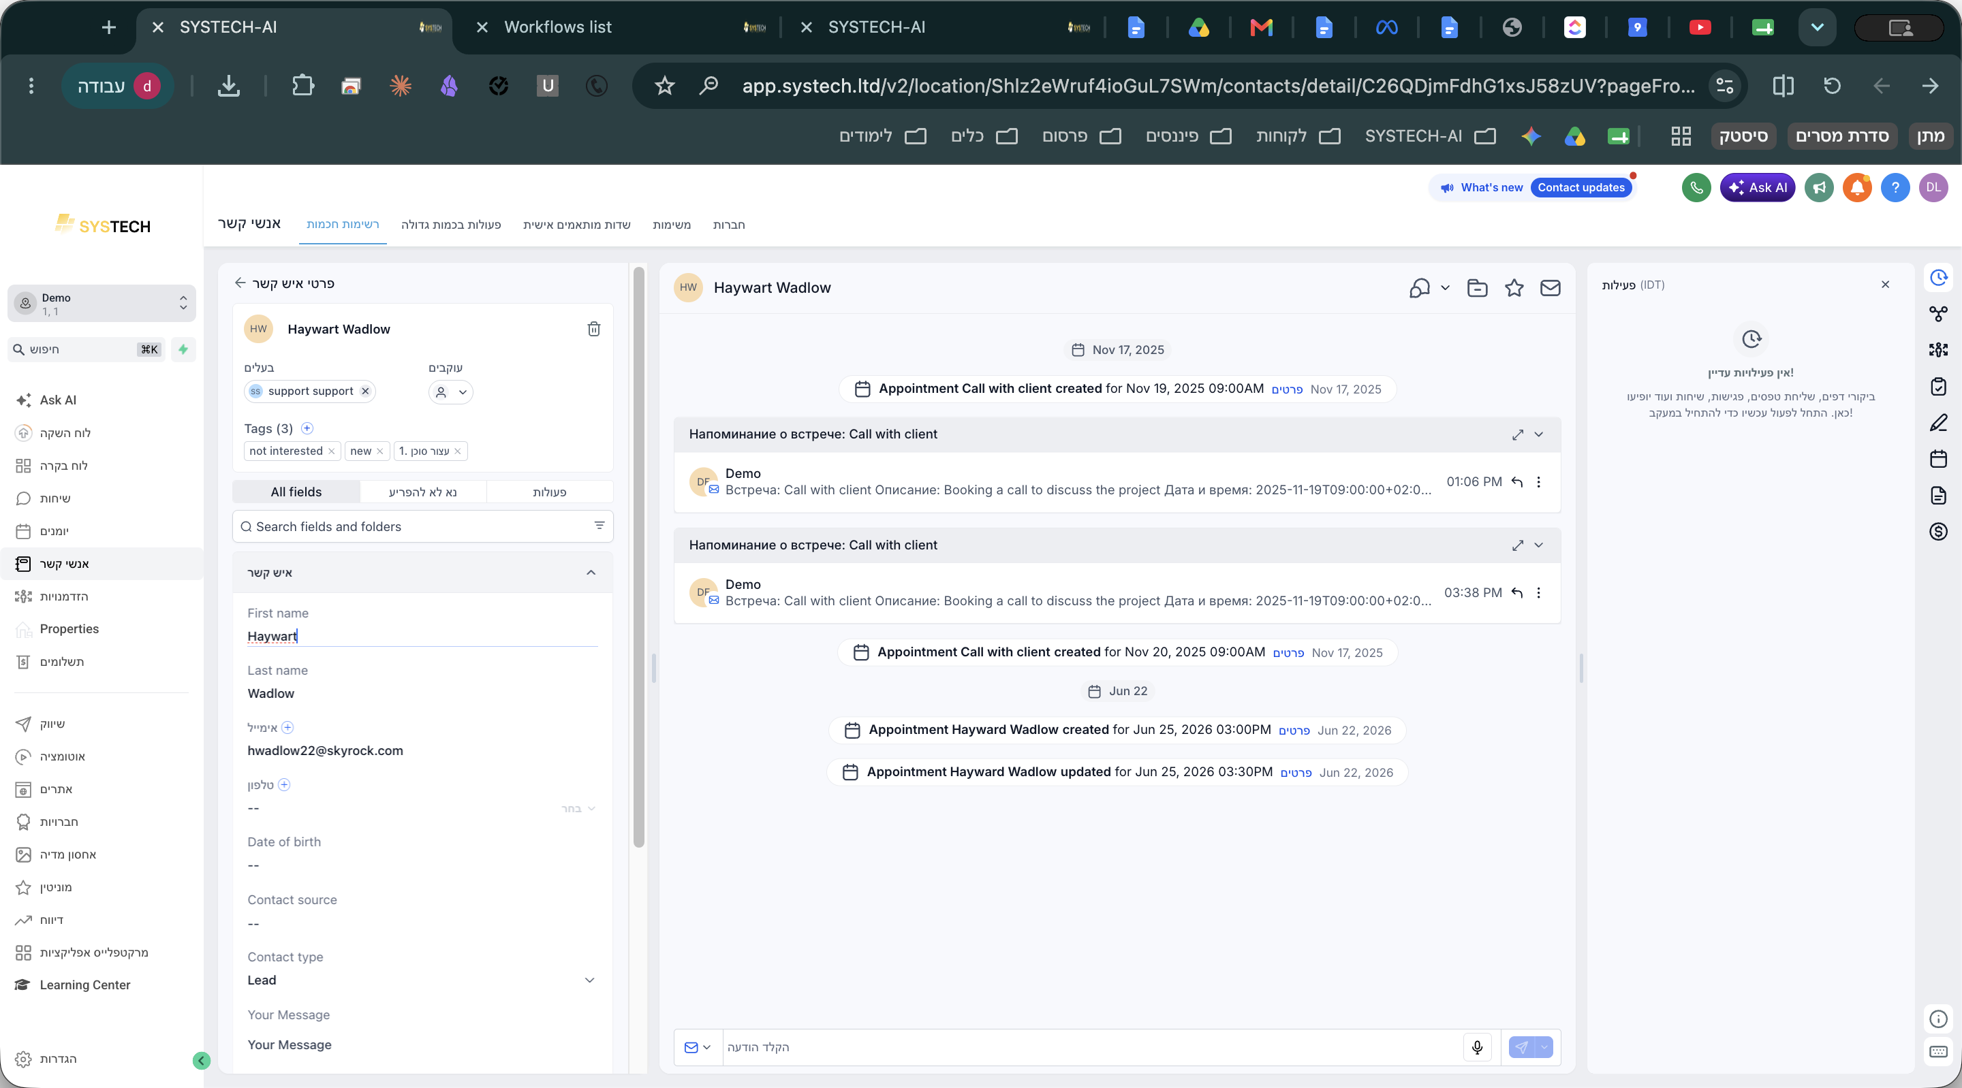Remove the 'not interested' tag
This screenshot has width=1962, height=1088.
(x=331, y=451)
